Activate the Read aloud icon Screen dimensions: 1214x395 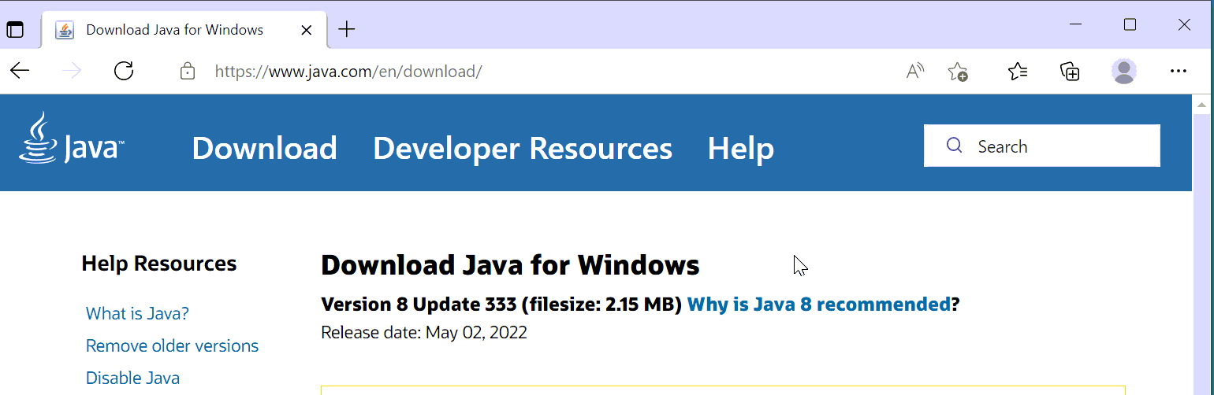(915, 72)
